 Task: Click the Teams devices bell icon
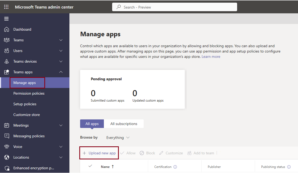(x=7, y=61)
